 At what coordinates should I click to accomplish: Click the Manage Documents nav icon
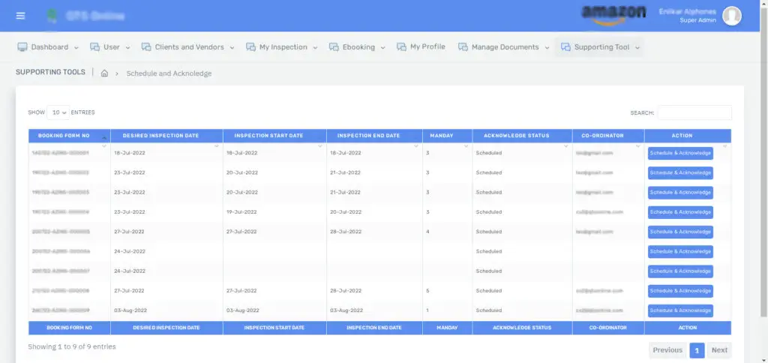[x=463, y=47]
